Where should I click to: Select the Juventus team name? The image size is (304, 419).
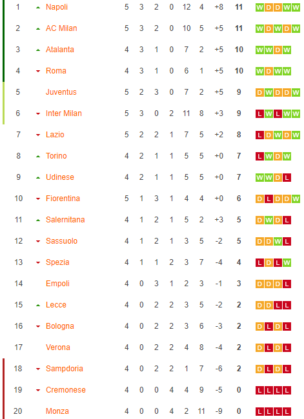click(61, 92)
